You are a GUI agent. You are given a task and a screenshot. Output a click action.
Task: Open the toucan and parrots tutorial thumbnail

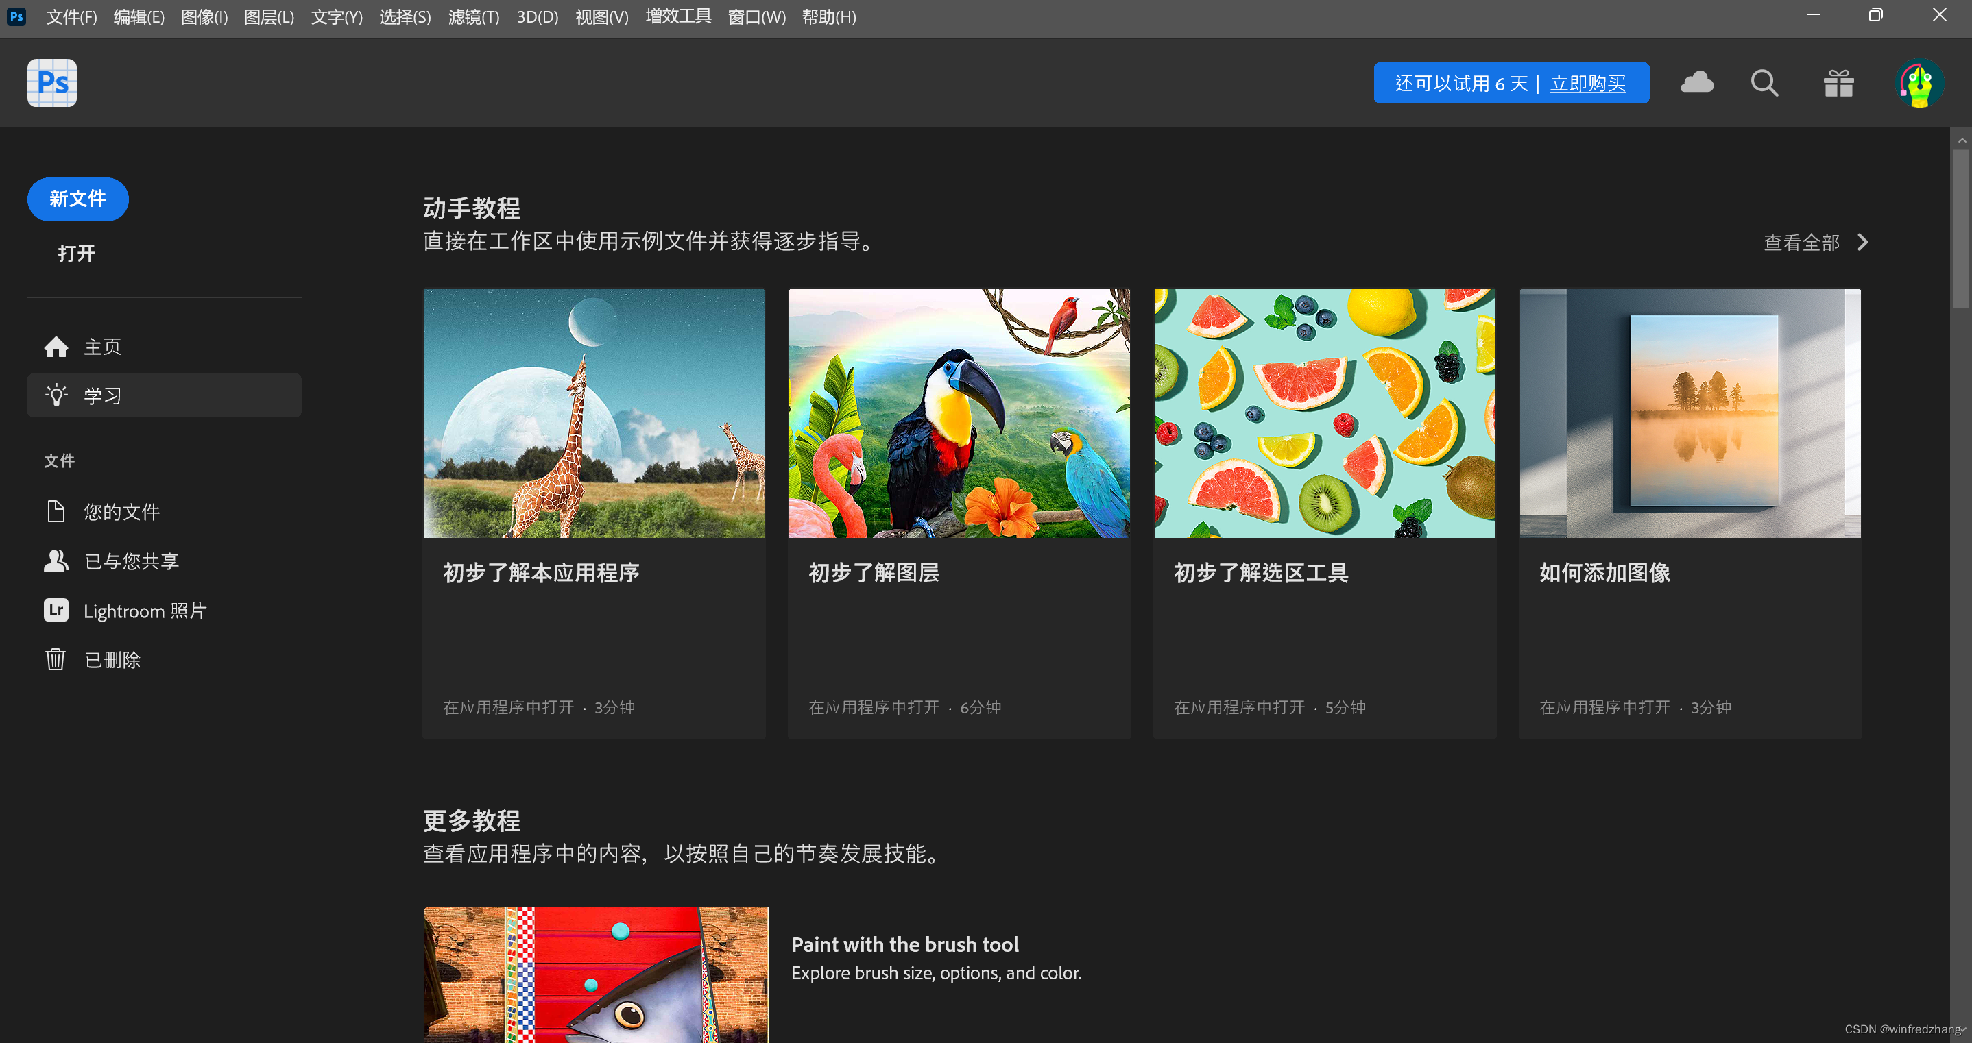[x=959, y=413]
